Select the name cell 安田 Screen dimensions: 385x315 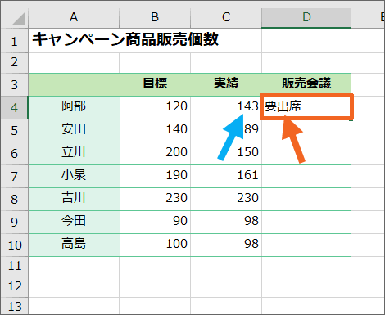[x=74, y=130]
